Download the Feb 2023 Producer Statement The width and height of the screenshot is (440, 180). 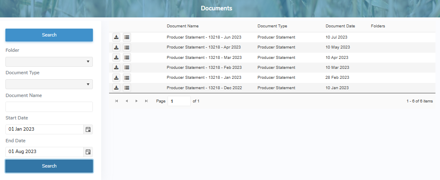tap(117, 68)
